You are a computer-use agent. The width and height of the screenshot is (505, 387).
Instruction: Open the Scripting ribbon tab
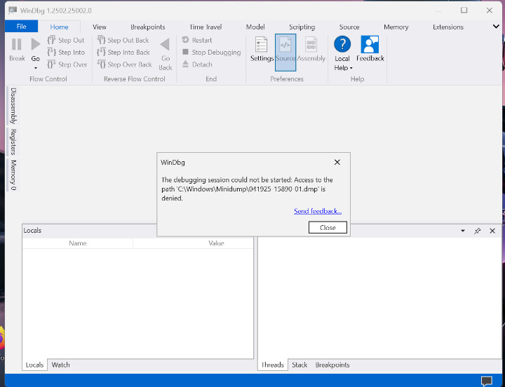tap(302, 27)
